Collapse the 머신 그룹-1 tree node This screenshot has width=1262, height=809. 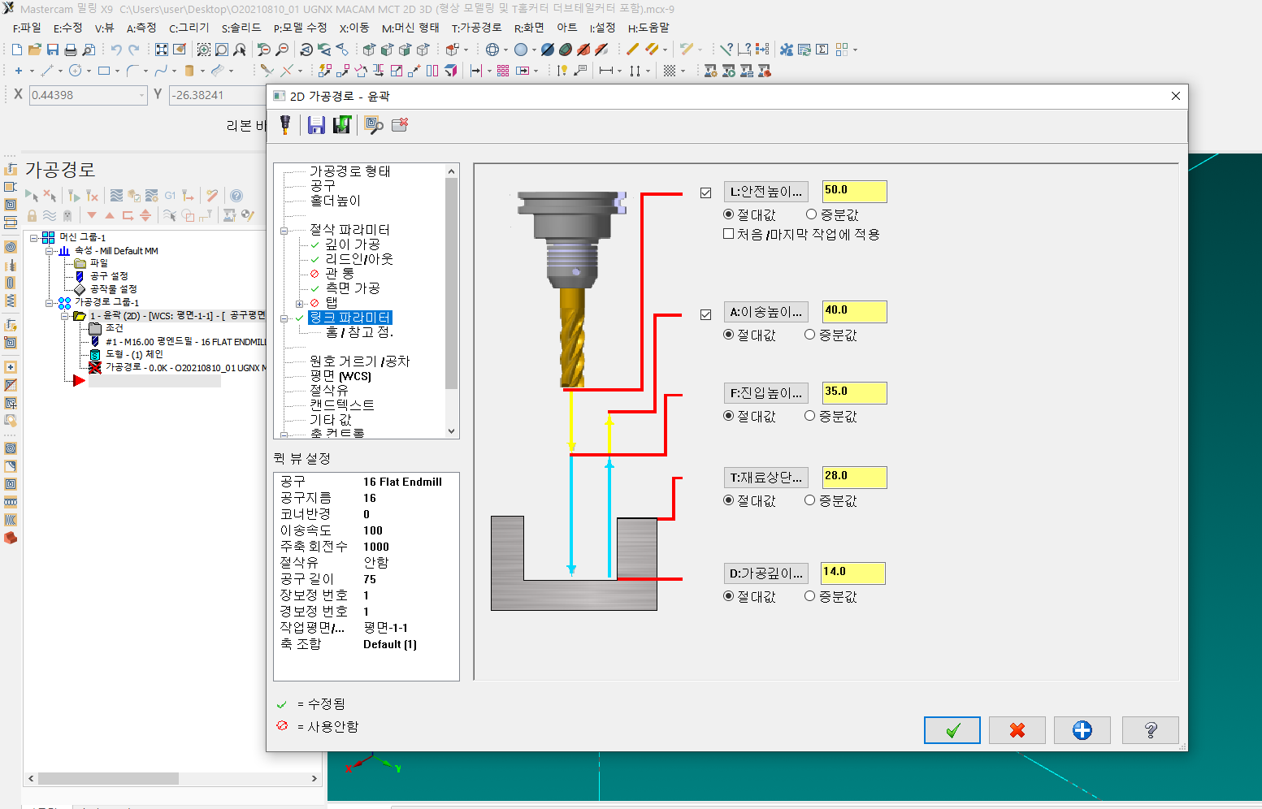click(34, 238)
